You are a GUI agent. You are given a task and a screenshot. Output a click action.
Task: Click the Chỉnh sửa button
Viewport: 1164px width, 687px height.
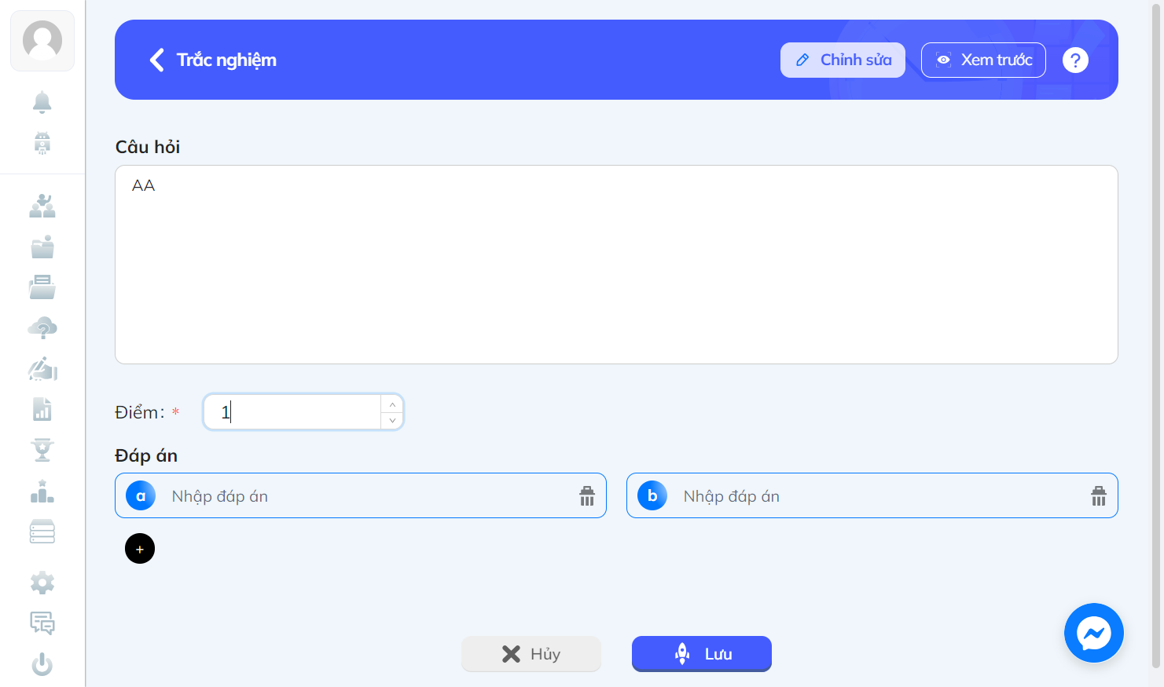[843, 60]
